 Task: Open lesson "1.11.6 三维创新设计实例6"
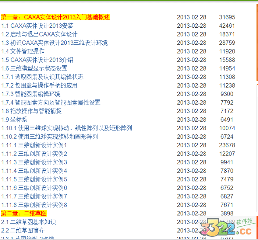click(34, 188)
